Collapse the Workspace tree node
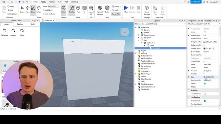Screen dimensions: 221x124 coord(136,28)
